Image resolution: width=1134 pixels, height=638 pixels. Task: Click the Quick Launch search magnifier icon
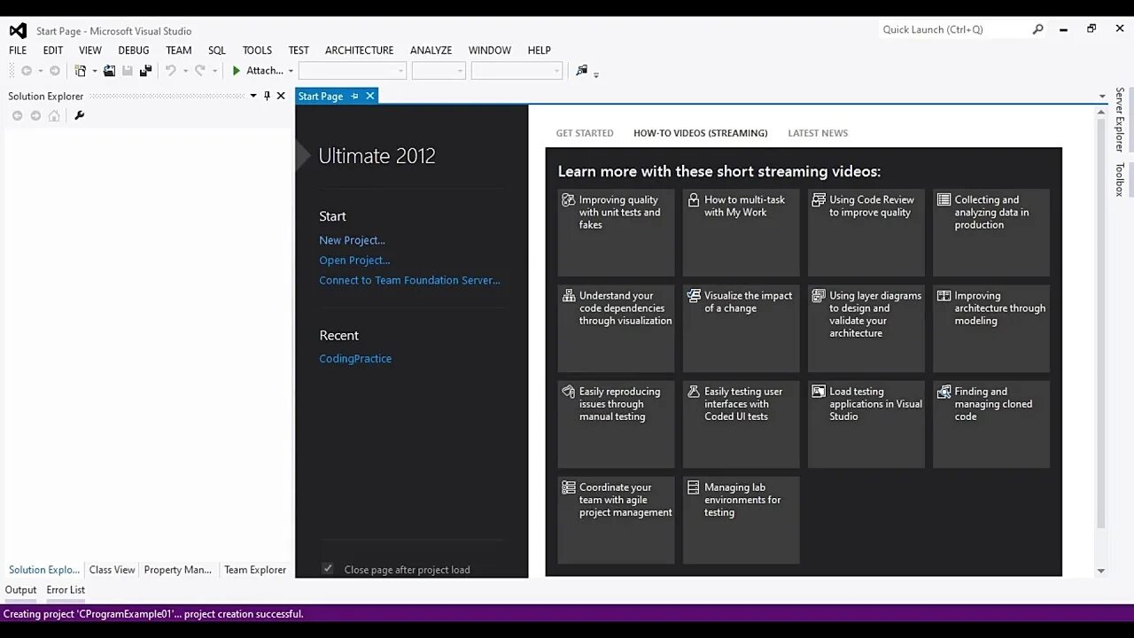click(x=1038, y=29)
